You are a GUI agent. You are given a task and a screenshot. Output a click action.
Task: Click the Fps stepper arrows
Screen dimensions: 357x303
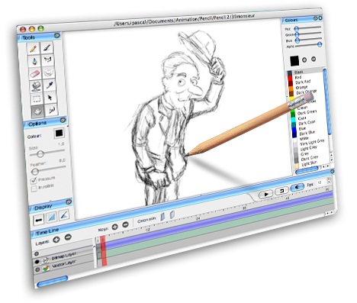pyautogui.click(x=329, y=181)
